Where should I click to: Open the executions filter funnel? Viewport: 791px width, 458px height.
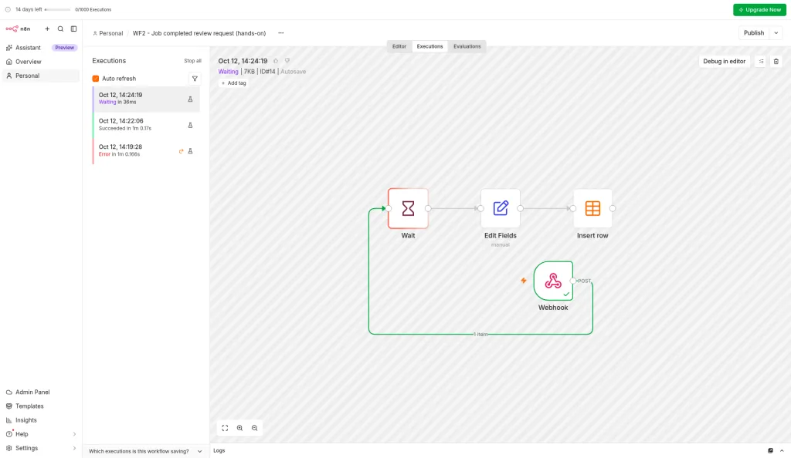[195, 79]
